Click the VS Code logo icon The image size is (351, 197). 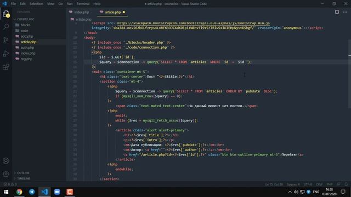(x=4, y=4)
